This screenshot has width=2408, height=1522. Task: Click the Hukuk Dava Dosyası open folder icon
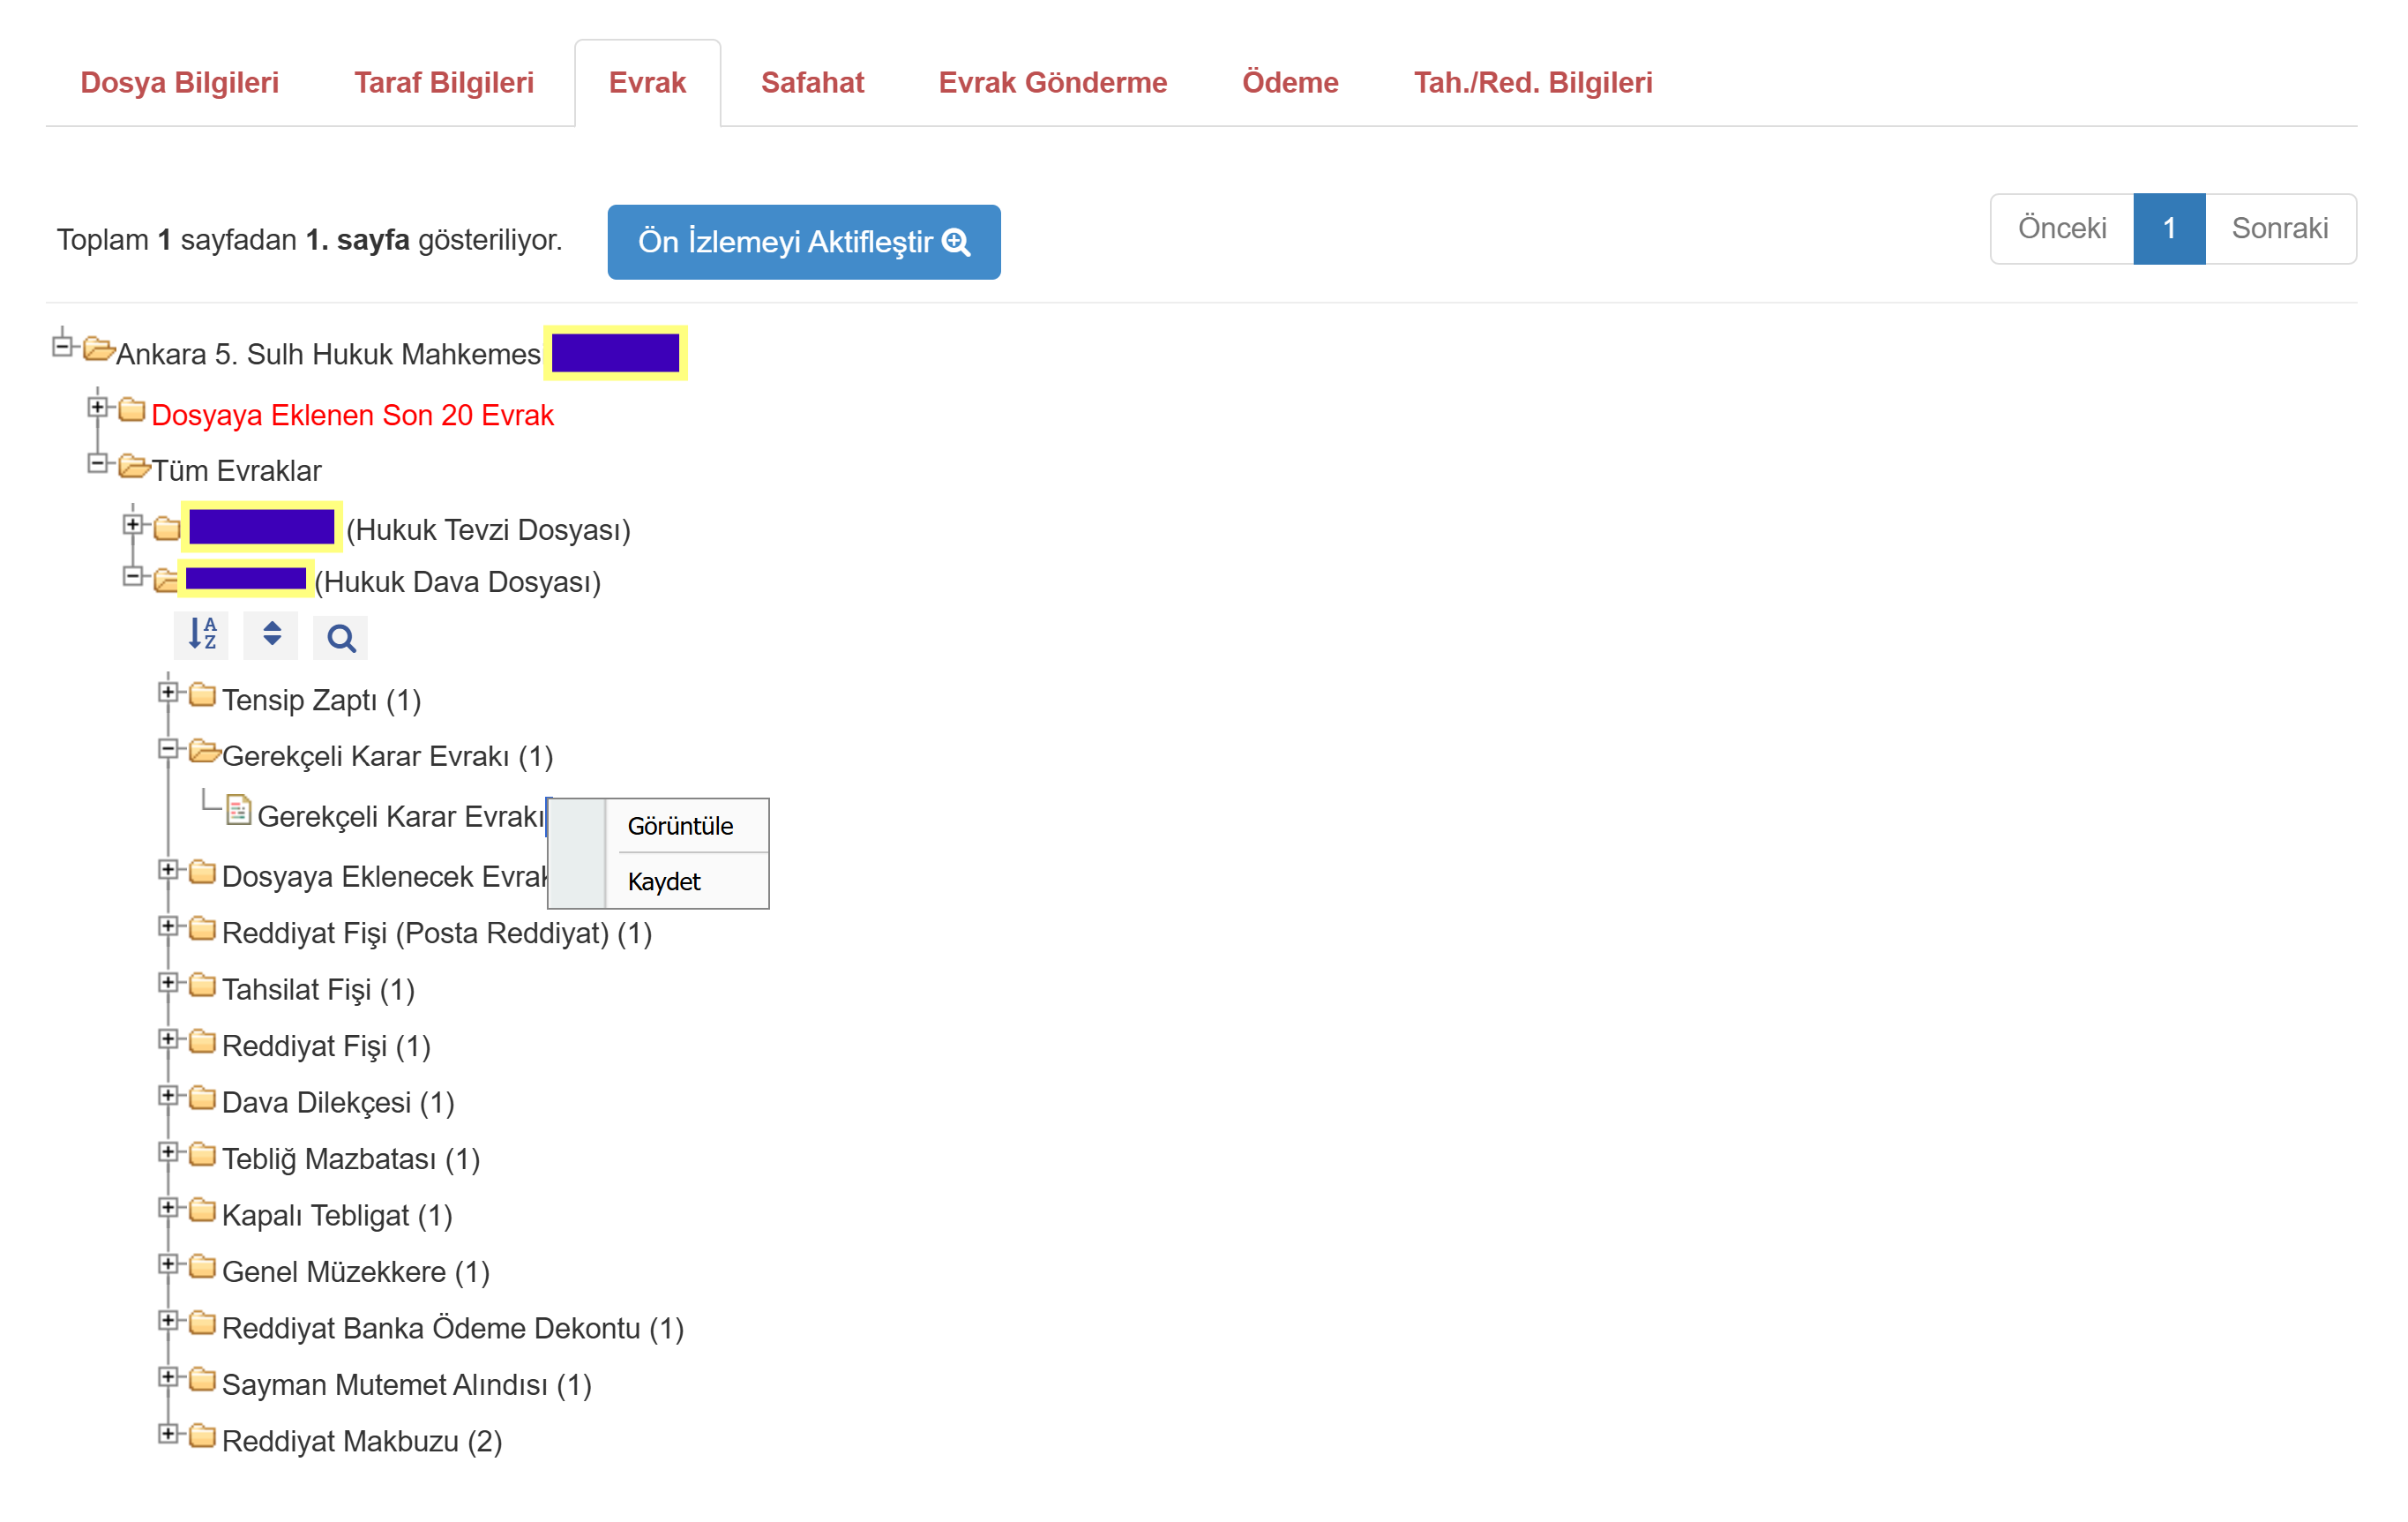166,581
